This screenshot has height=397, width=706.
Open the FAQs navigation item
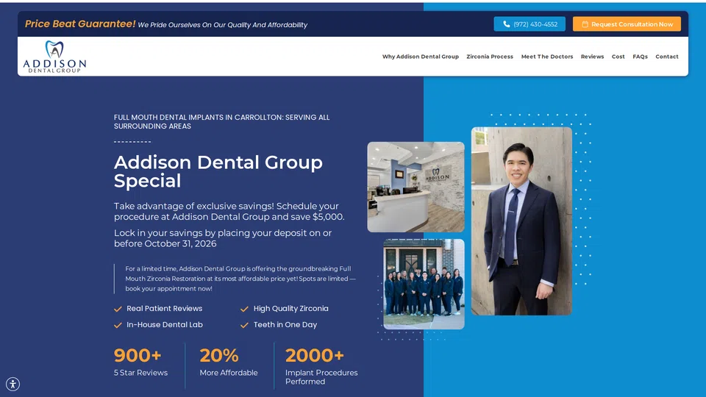pos(640,57)
